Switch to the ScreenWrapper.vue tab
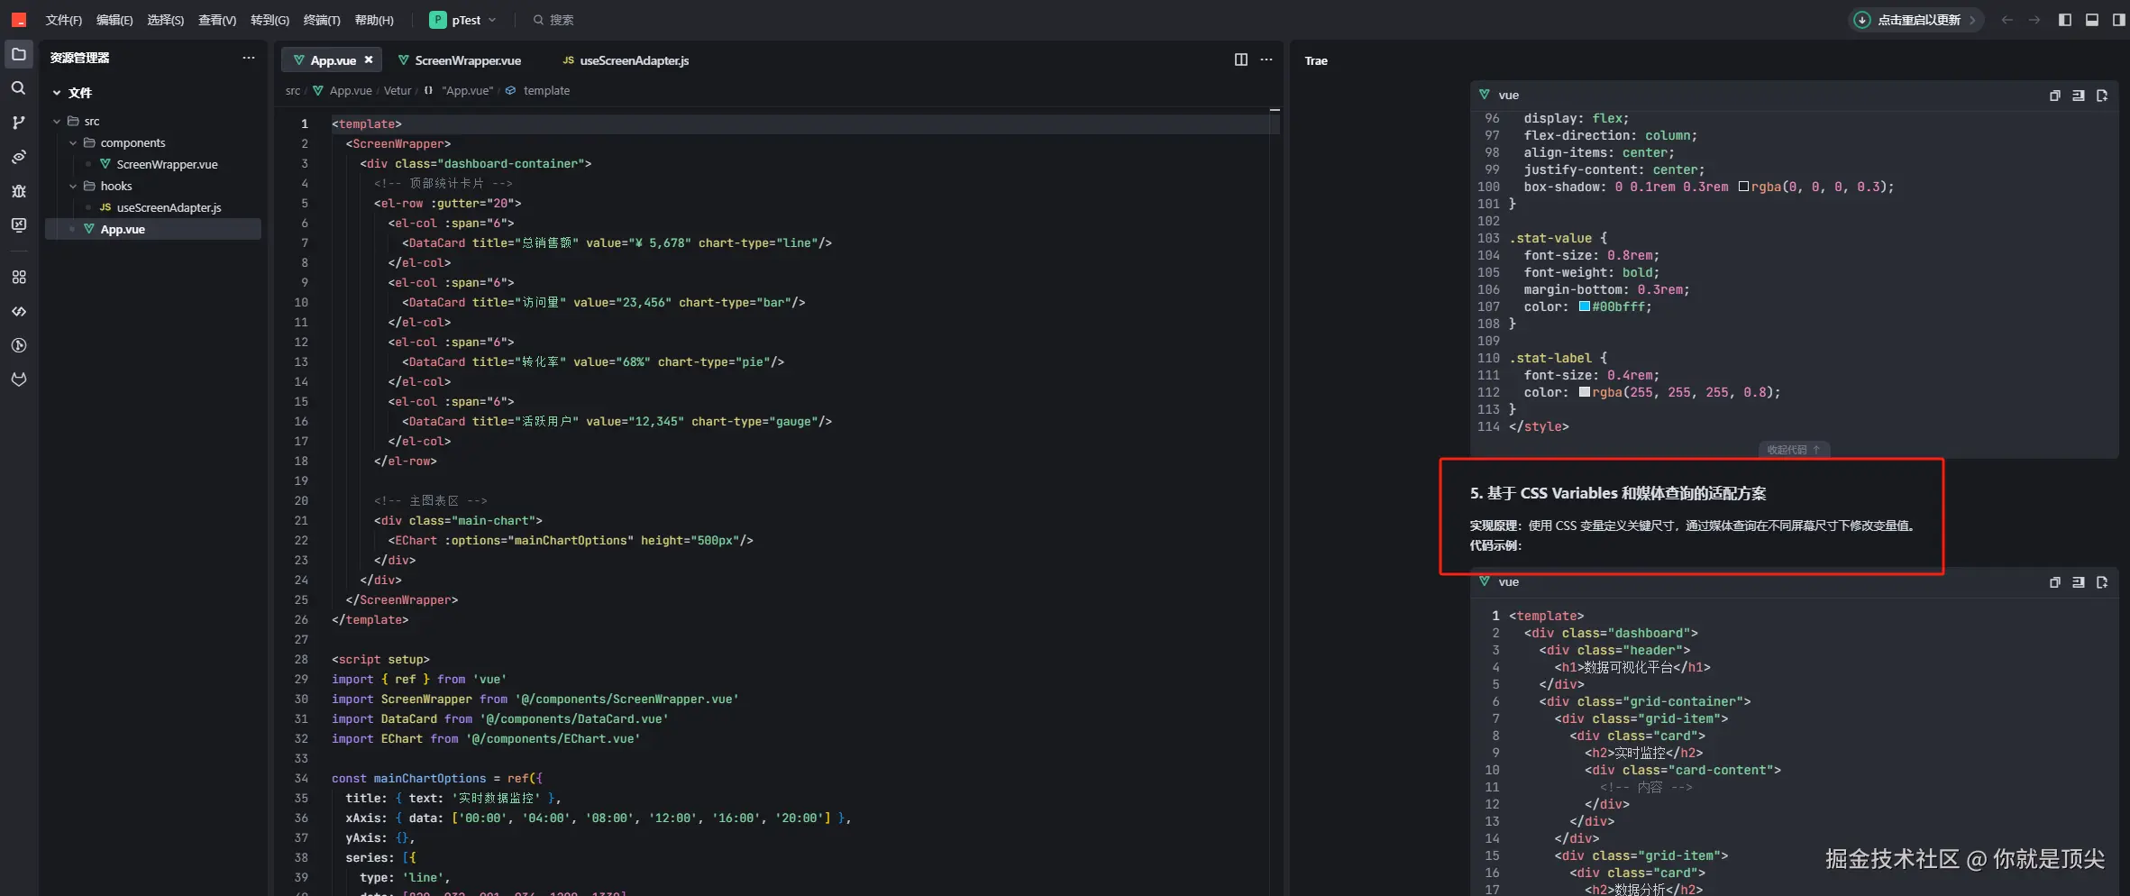This screenshot has height=896, width=2130. point(466,60)
